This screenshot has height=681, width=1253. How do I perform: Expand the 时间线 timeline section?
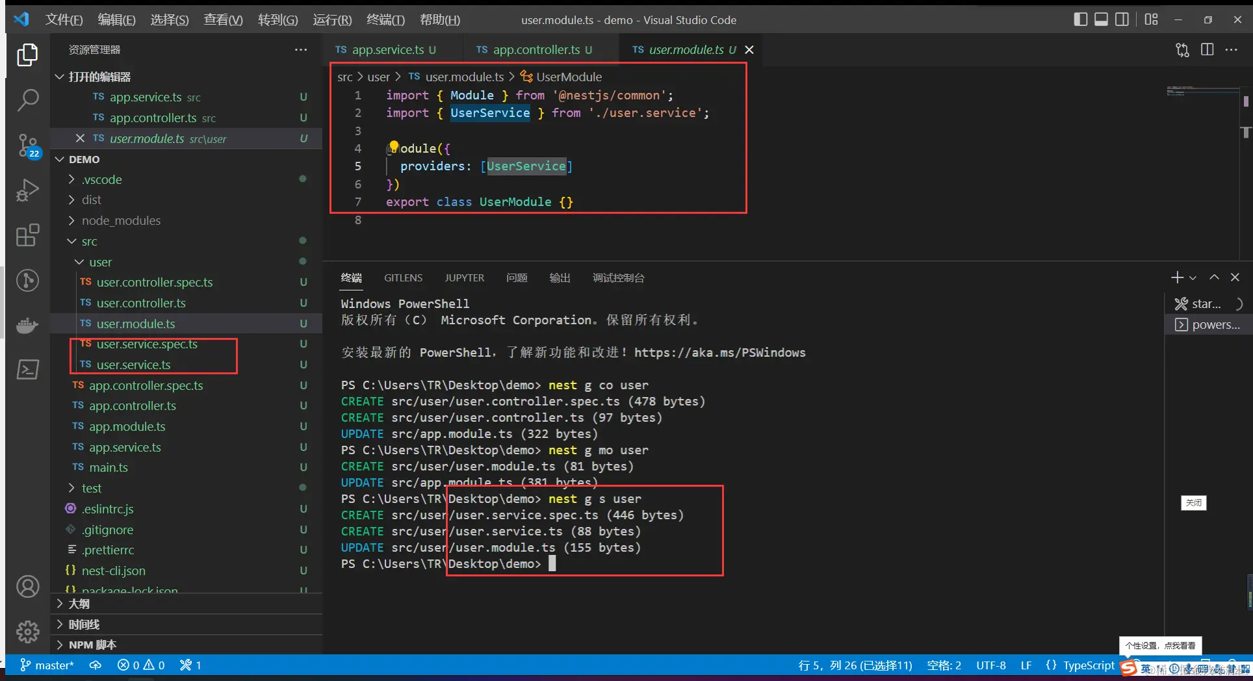(x=186, y=624)
